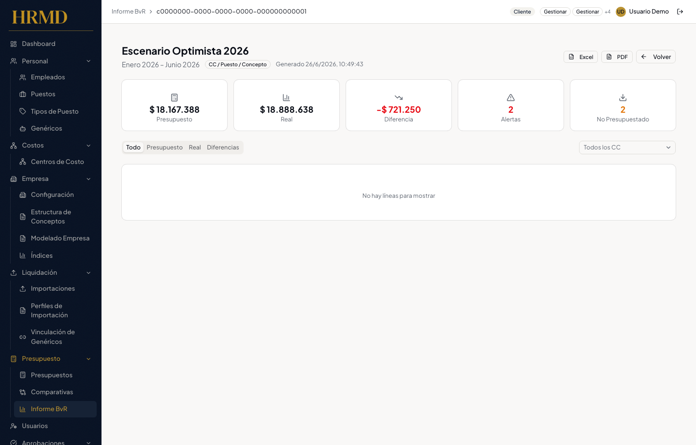Export report with PDF button

click(x=617, y=57)
